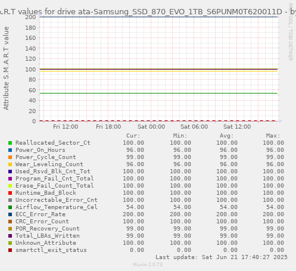Click the Munin 2.0.73 version text
This screenshot has height=271, width=296.
(148, 264)
